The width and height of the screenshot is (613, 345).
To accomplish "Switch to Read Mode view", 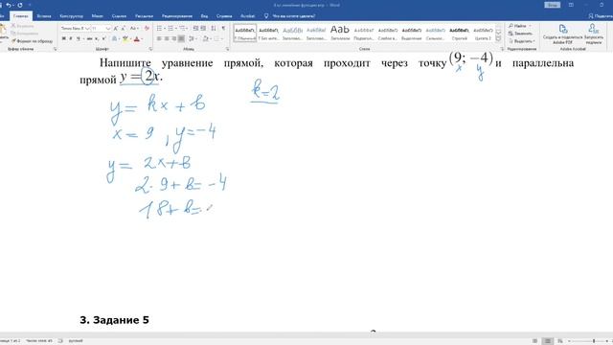I will [534, 341].
